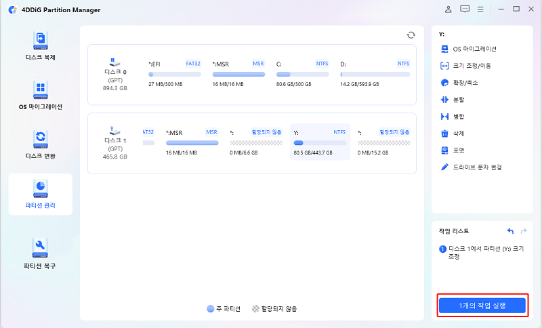Click the 14.2 GB/593.9 GB size text
Viewport: 542px width, 328px height.
(360, 84)
